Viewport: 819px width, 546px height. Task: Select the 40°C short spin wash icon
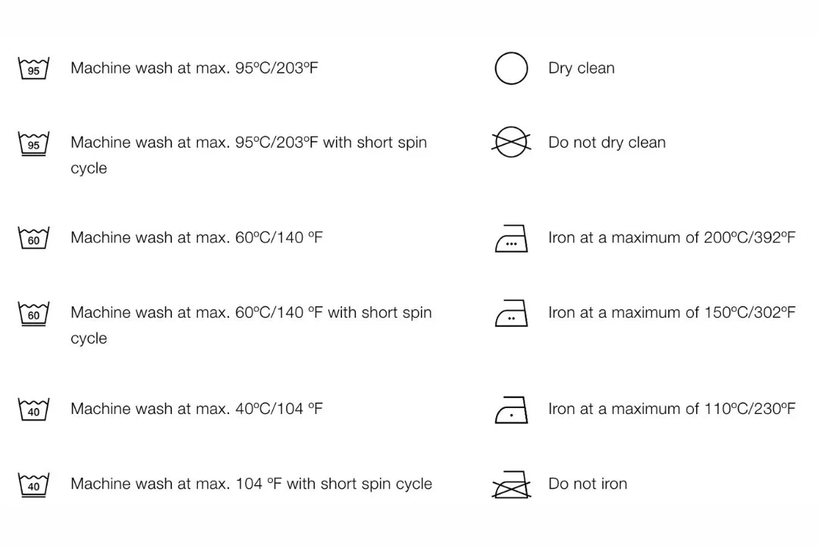click(33, 484)
